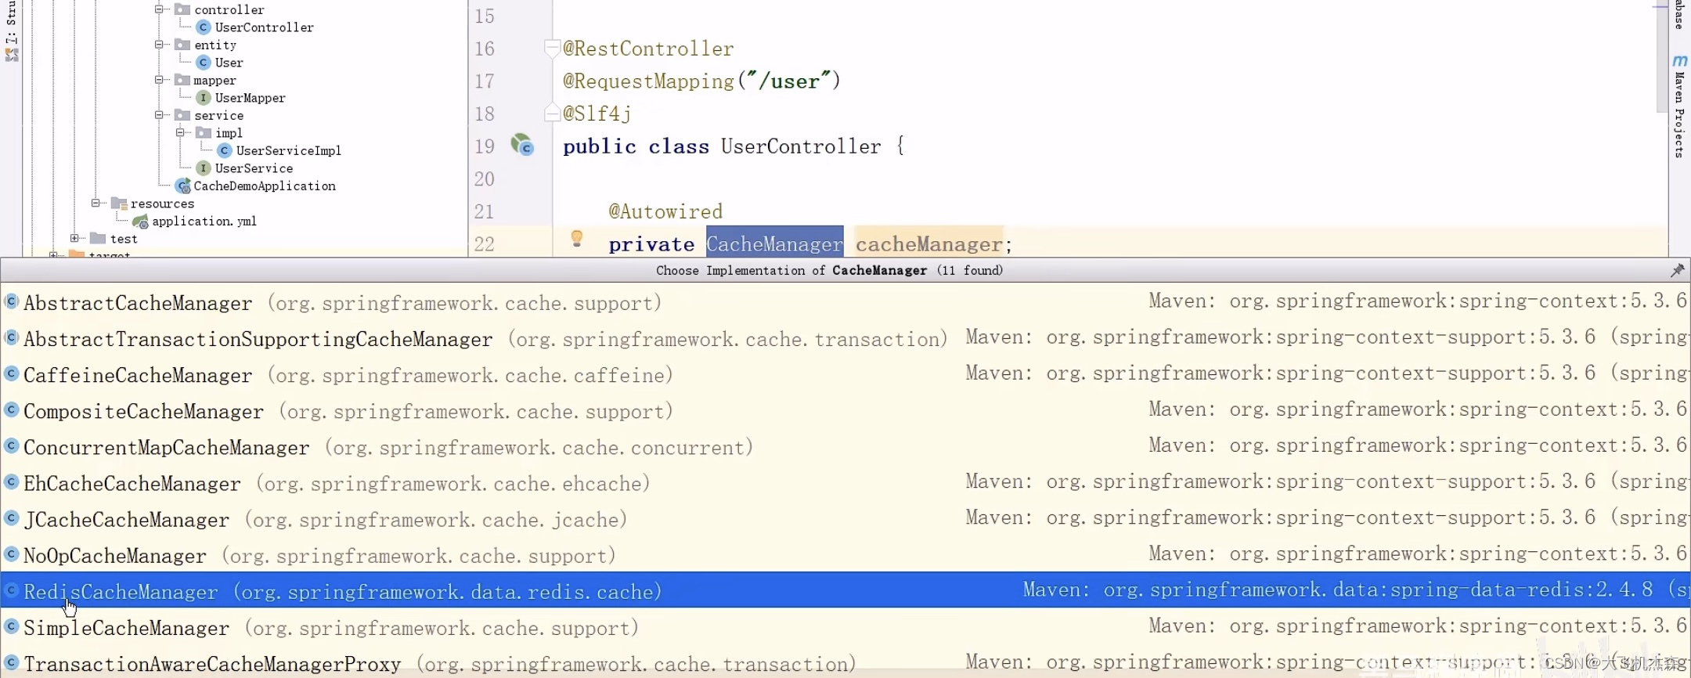The width and height of the screenshot is (1691, 678).
Task: Click the UserMapper interface icon
Action: pyautogui.click(x=204, y=98)
